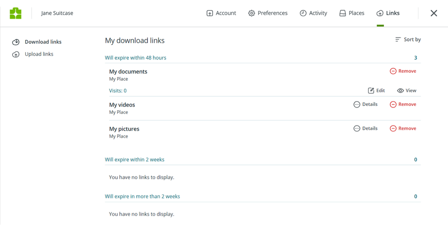Collapse the Will expire within 48 hours section
Image resolution: width=448 pixels, height=235 pixels.
[136, 58]
